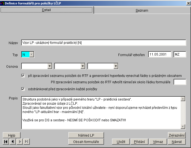Expand the first Osnova combo box
Viewport: 191px width, 148px height.
[49, 66]
